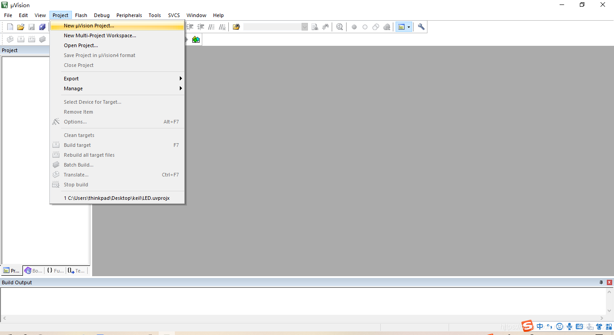614x335 pixels.
Task: Click Build target menu entry
Action: [117, 145]
